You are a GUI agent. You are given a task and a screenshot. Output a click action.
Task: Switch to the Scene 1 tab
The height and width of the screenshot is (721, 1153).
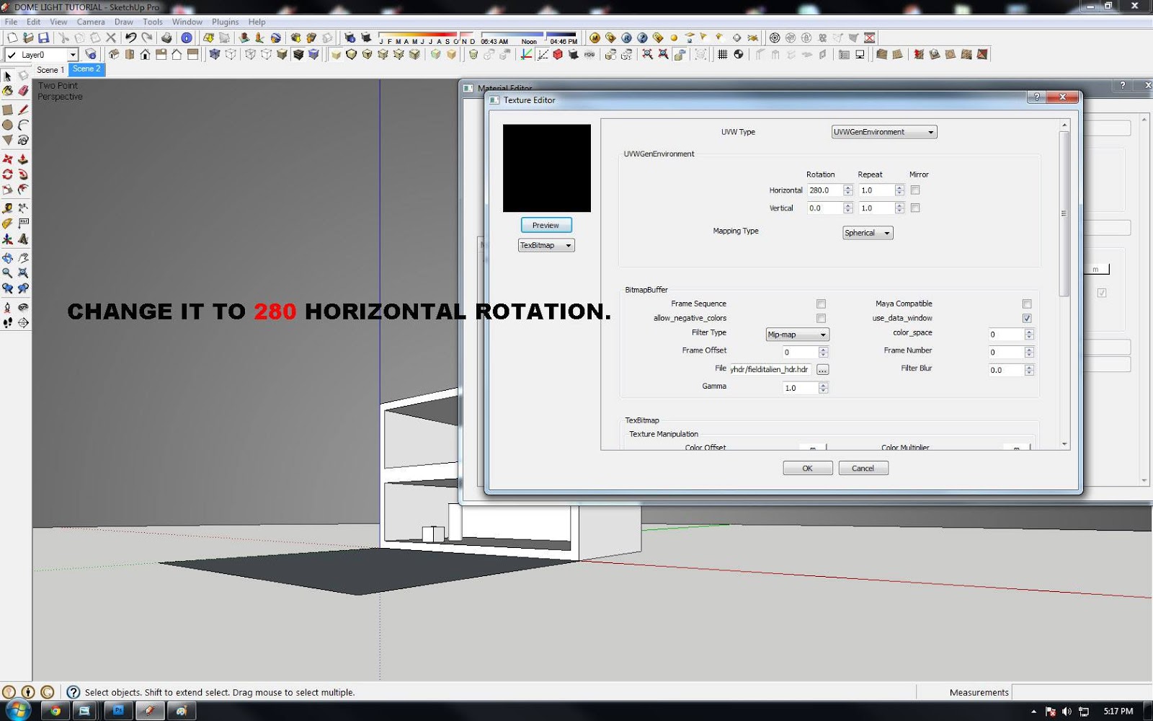coord(50,70)
